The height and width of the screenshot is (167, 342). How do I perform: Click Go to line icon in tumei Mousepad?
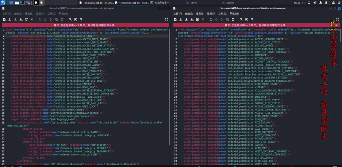tap(80, 19)
